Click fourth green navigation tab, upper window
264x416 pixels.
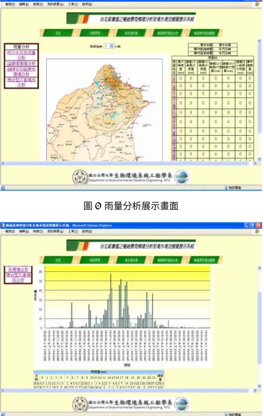pos(167,33)
